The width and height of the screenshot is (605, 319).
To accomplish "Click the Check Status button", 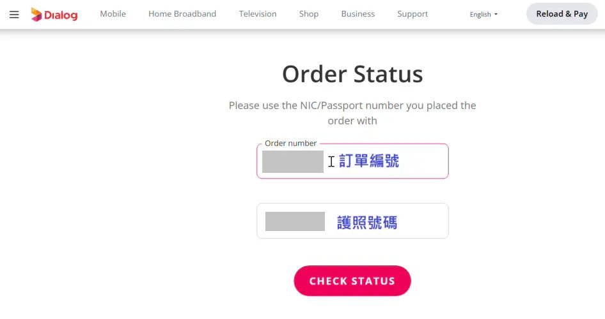I will point(352,281).
